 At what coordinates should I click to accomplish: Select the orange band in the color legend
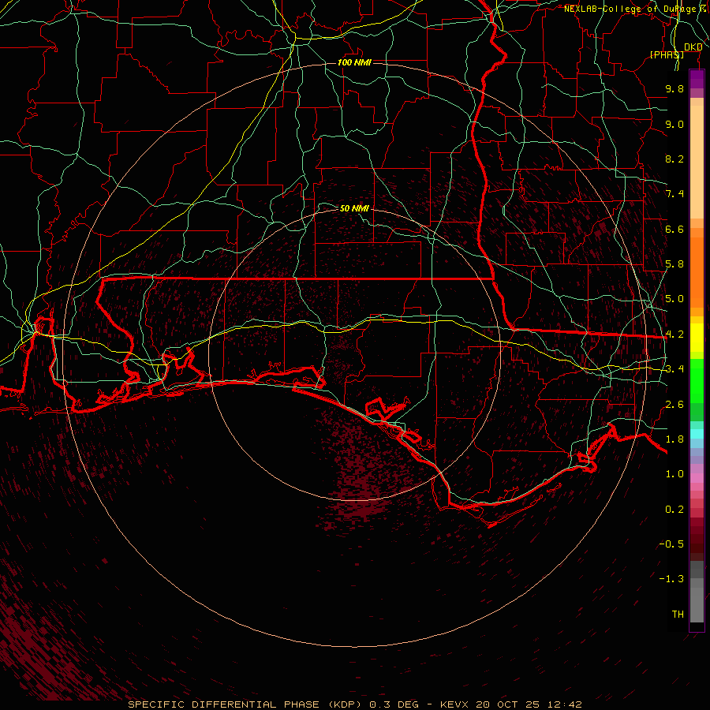click(697, 271)
